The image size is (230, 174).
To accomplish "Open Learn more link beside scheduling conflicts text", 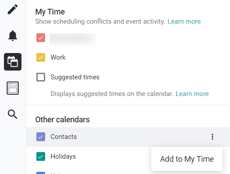I will 184,21.
